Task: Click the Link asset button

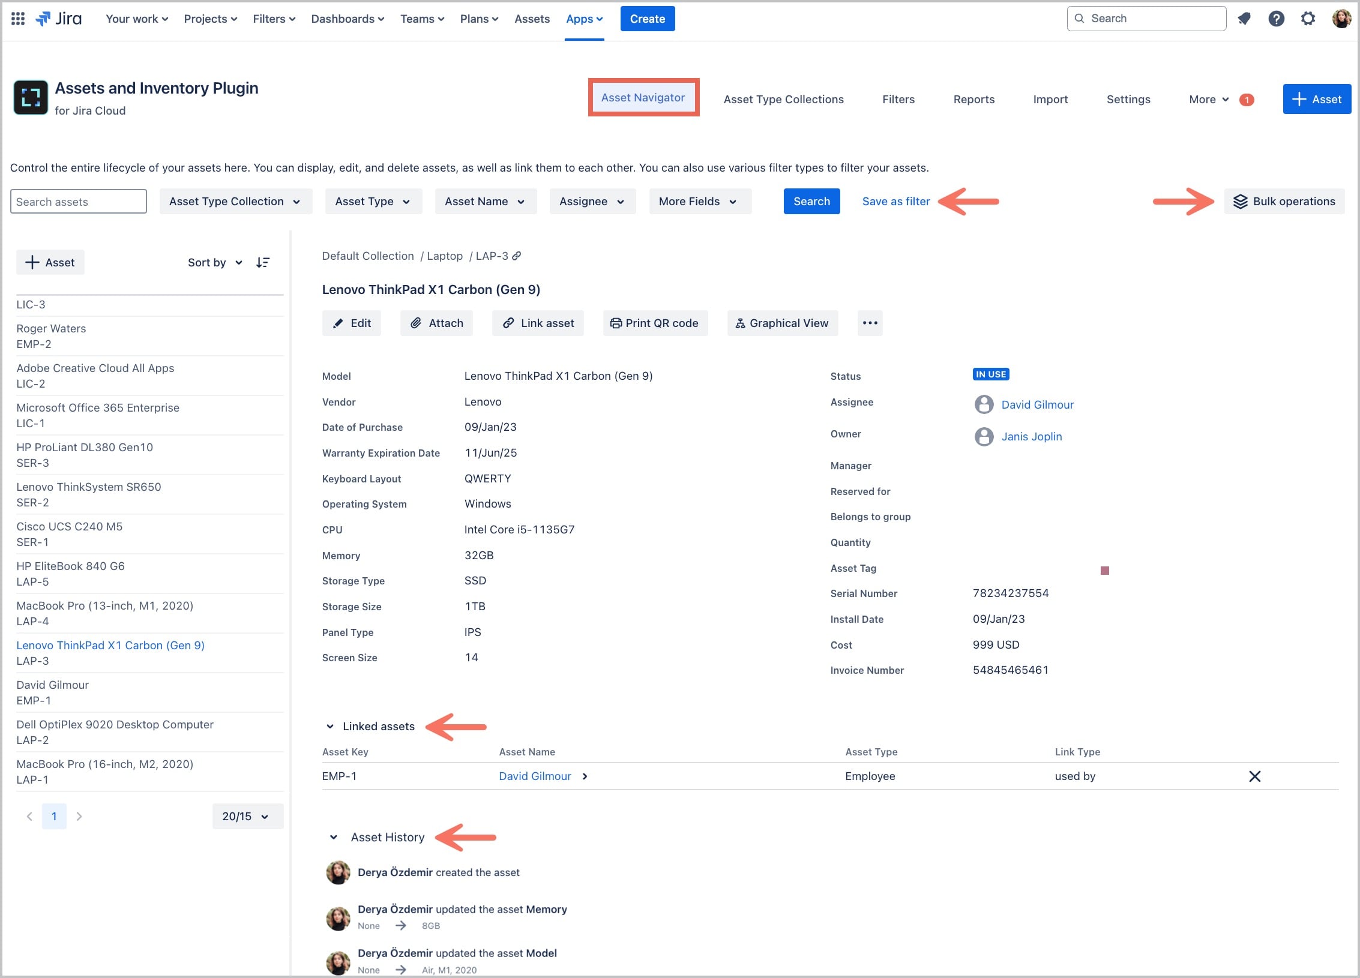Action: tap(538, 323)
